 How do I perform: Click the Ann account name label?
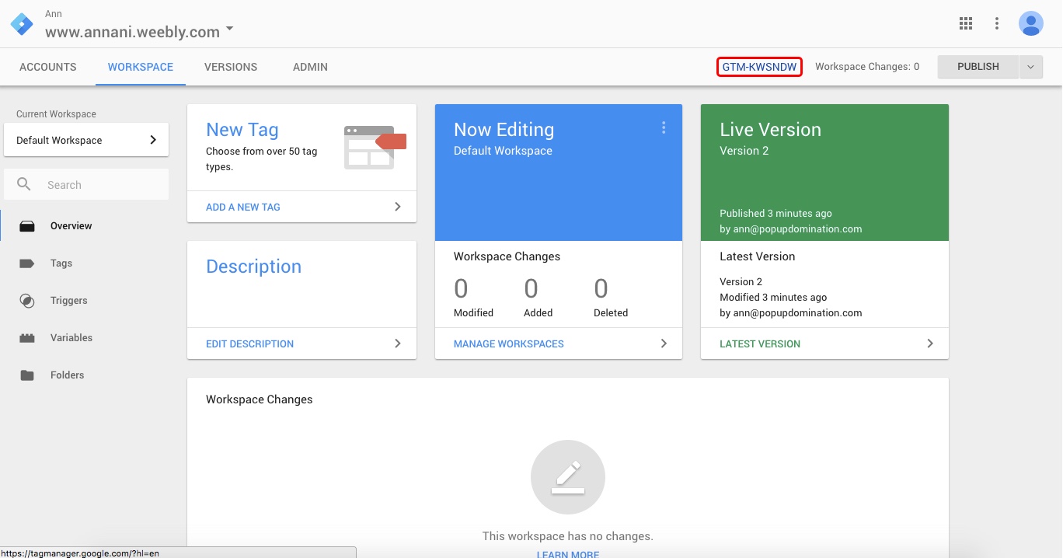pyautogui.click(x=54, y=14)
